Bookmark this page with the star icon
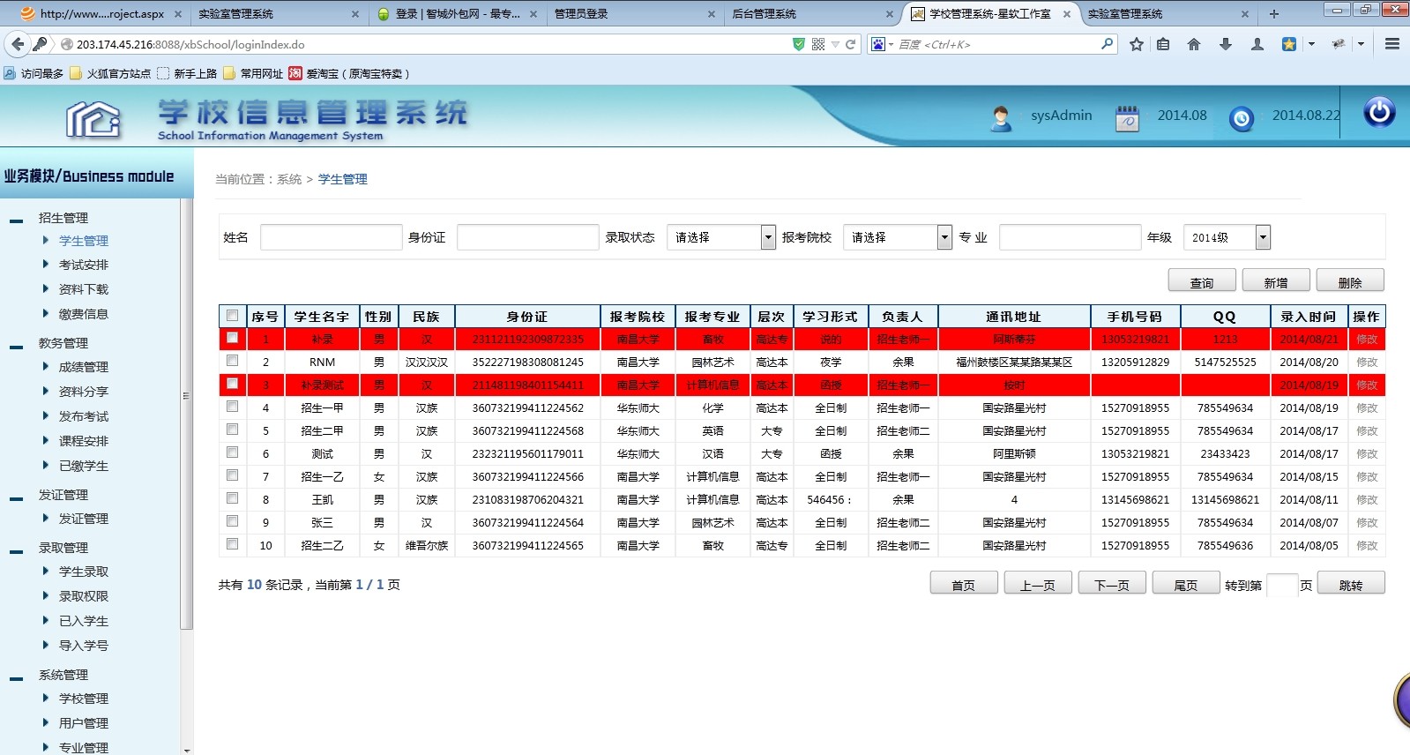This screenshot has width=1410, height=755. tap(1137, 44)
